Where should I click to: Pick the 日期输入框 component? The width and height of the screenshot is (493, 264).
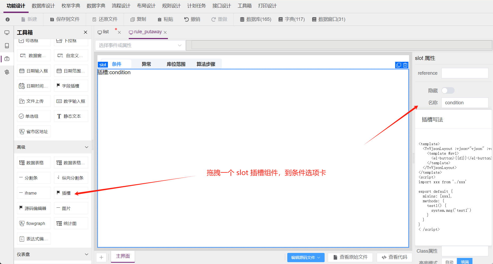point(34,71)
